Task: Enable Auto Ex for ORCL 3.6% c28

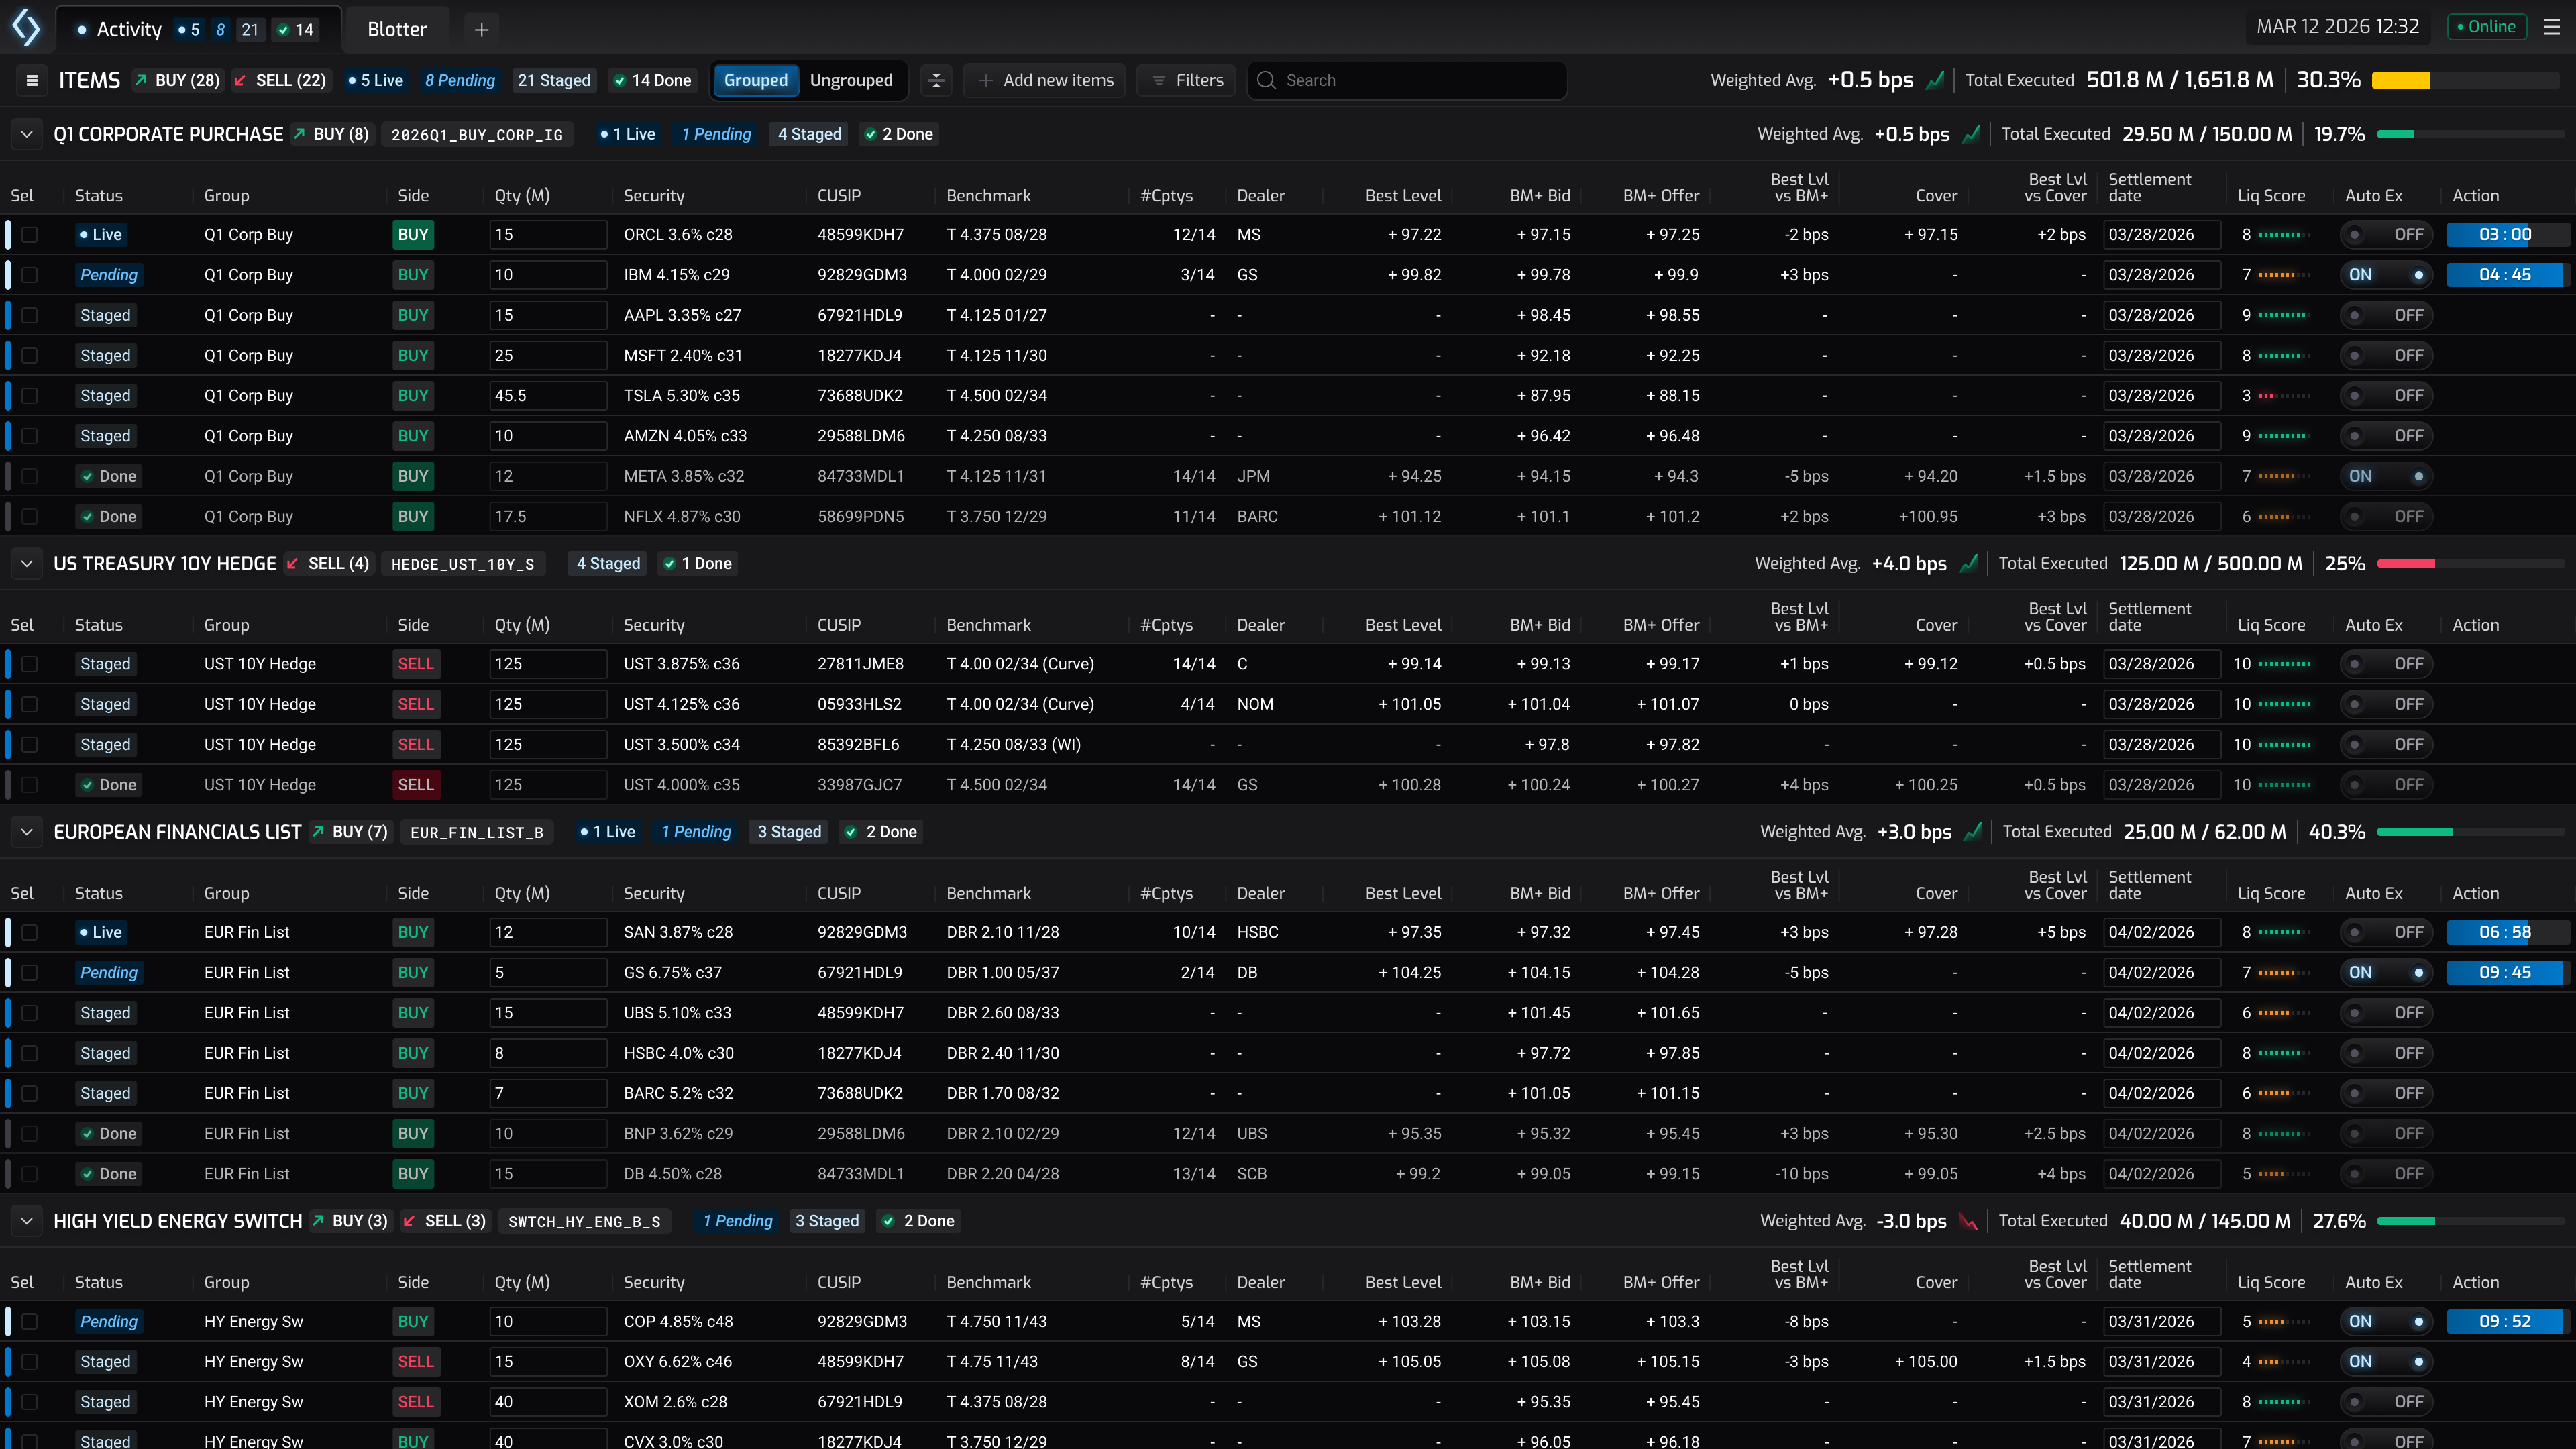Action: pyautogui.click(x=2385, y=235)
